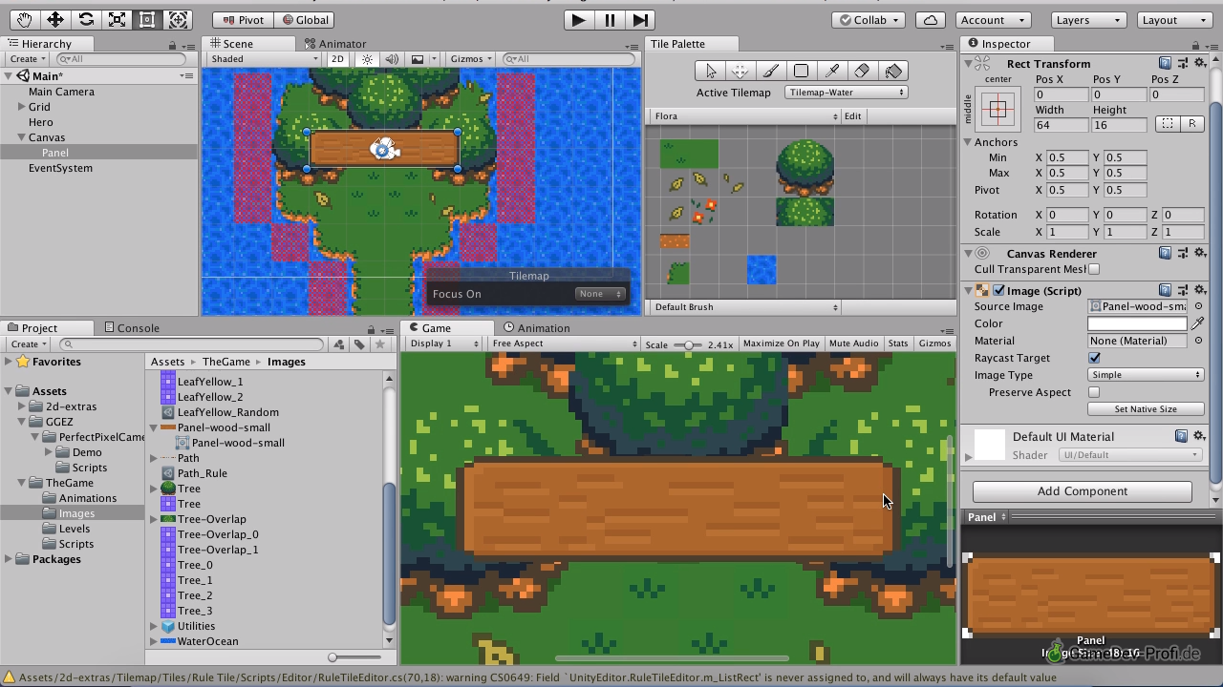Viewport: 1223px width, 687px height.
Task: Choose the flood fill bucket tool
Action: pos(893,71)
